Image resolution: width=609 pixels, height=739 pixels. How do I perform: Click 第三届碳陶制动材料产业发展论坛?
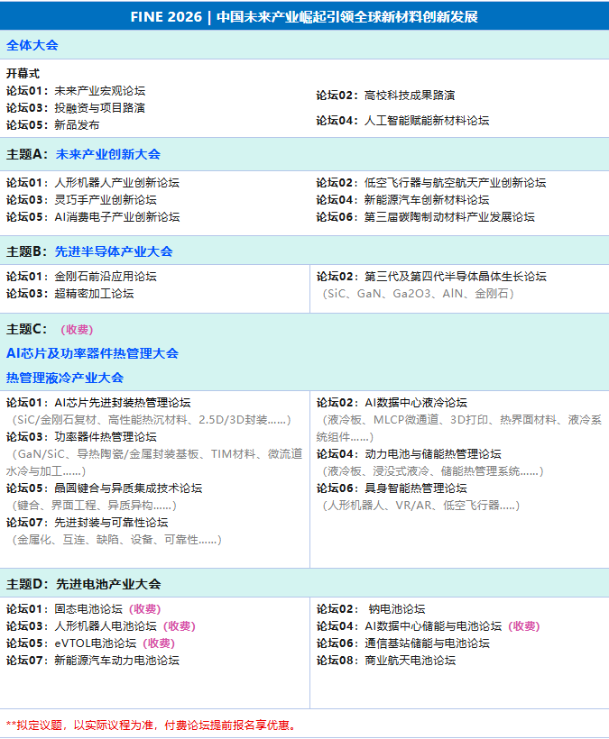449,217
